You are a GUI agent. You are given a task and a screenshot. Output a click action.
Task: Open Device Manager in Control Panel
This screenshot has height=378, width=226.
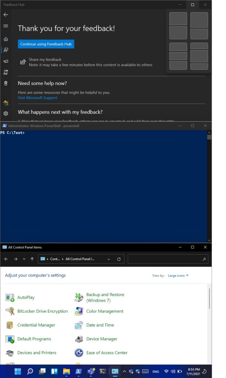click(x=102, y=339)
